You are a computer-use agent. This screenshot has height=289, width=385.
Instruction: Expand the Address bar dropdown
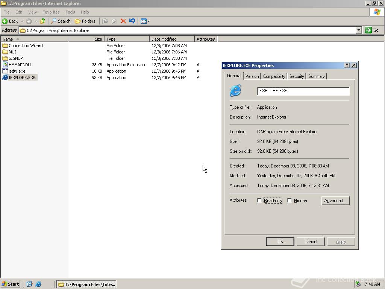tap(359, 30)
